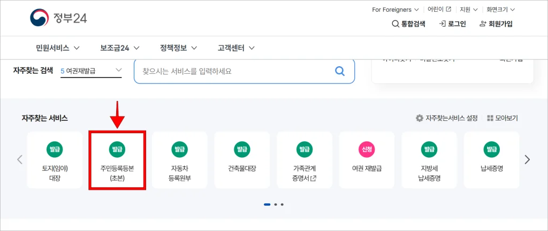Select the first carousel page indicator
This screenshot has height=231, width=548.
[267, 204]
